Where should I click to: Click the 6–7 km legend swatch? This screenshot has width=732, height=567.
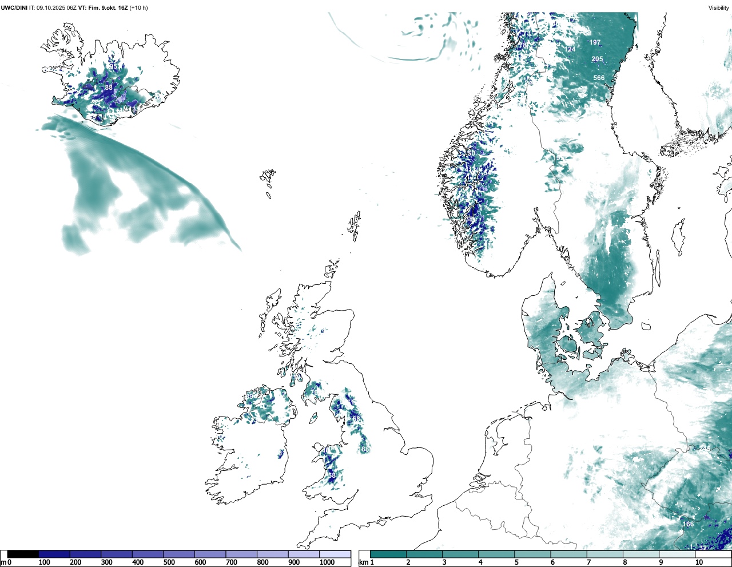(x=568, y=554)
